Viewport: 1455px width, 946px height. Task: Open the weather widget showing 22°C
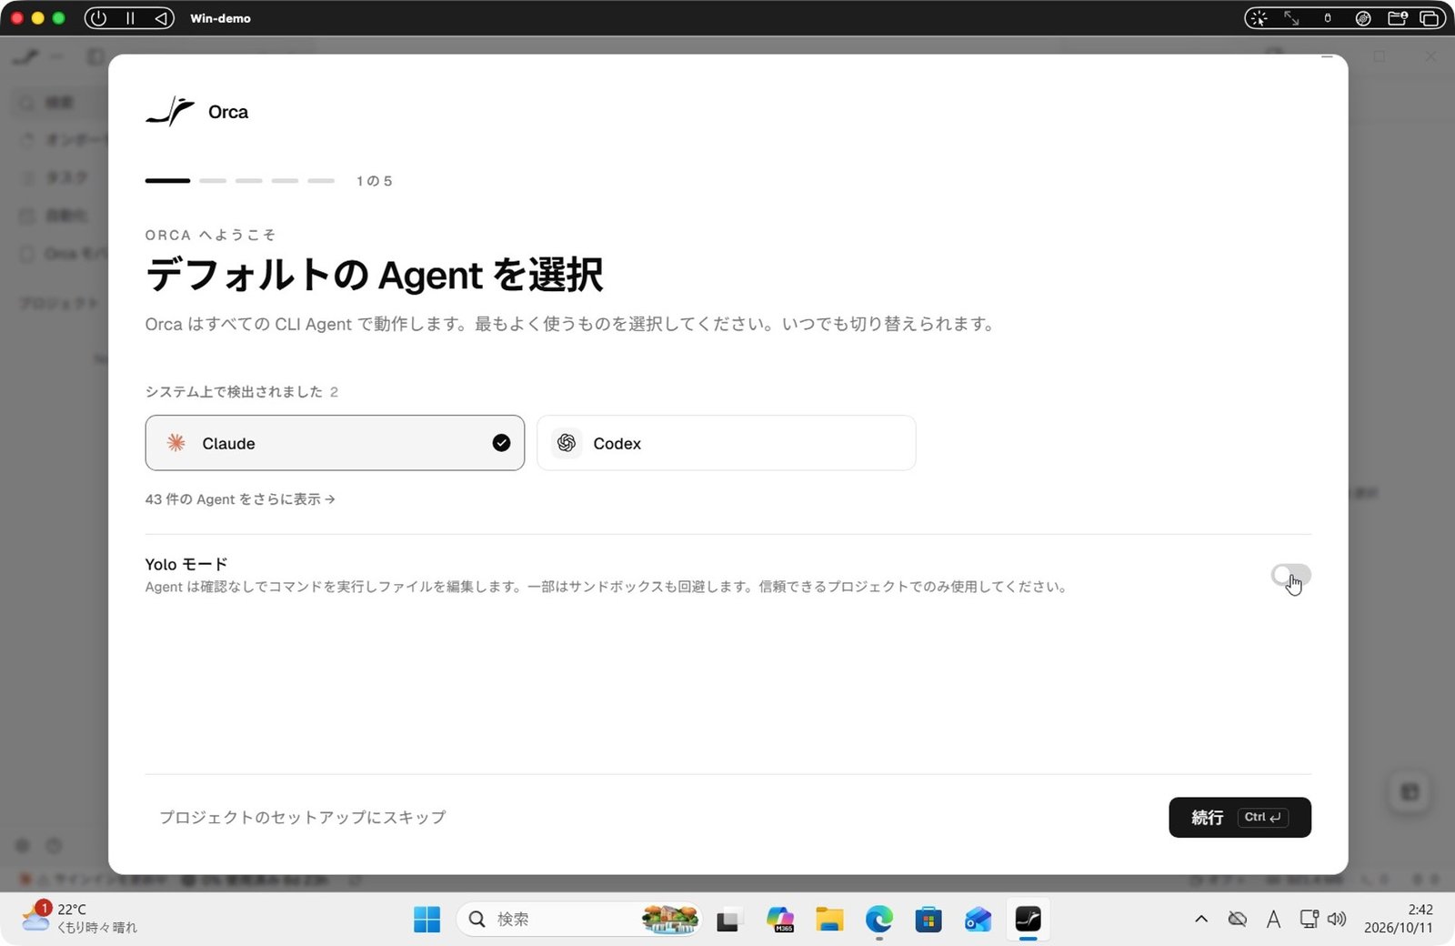(80, 918)
